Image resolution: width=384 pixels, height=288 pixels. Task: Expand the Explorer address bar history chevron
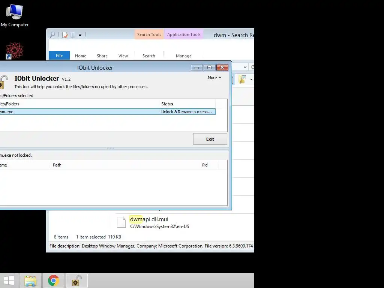tap(245, 67)
